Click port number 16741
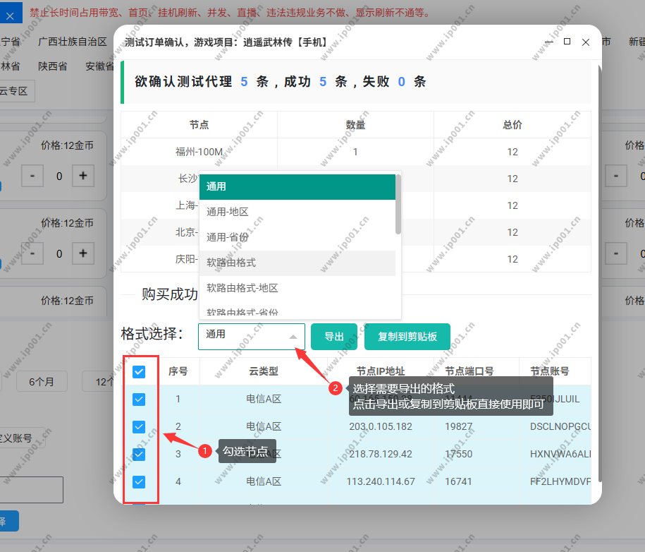 pyautogui.click(x=459, y=481)
